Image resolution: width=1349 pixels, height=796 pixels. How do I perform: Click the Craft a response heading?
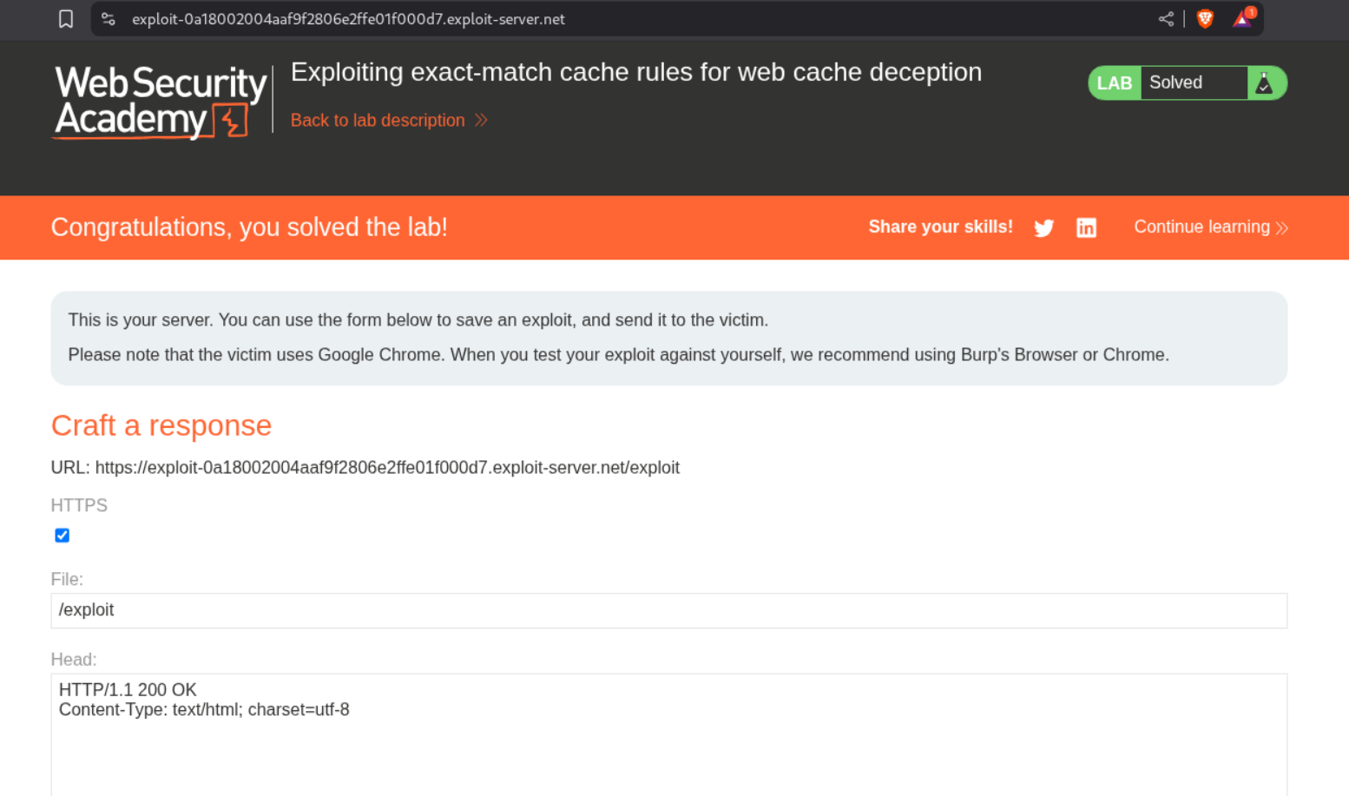[161, 425]
